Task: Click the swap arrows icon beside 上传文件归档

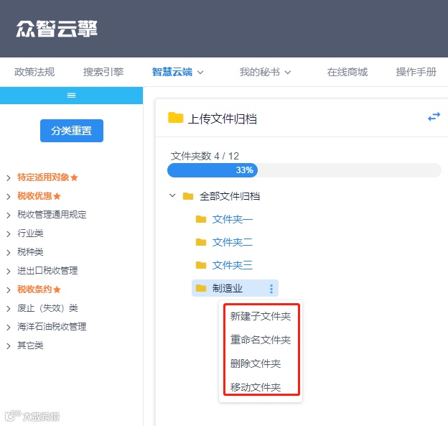Action: 434,116
